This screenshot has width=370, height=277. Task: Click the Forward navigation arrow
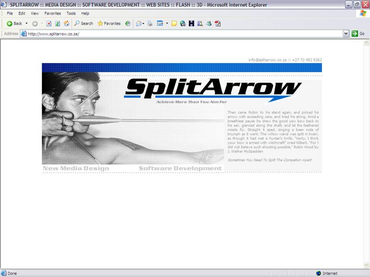(x=35, y=23)
